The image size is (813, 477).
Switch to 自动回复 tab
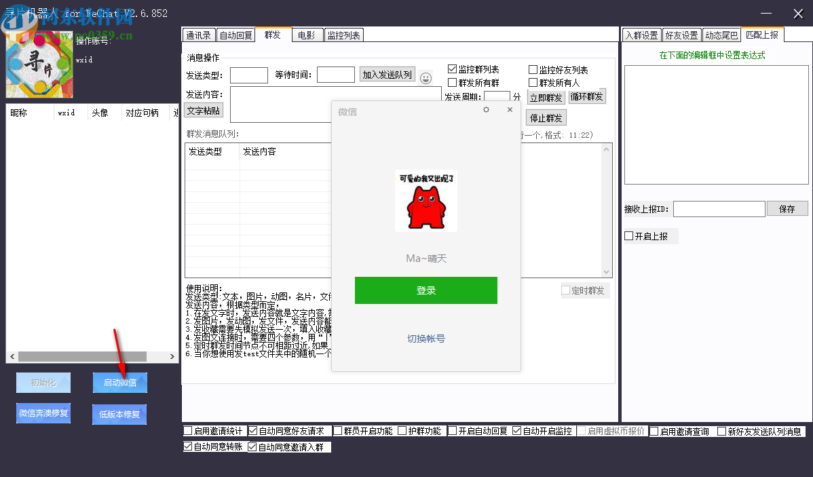tap(236, 35)
